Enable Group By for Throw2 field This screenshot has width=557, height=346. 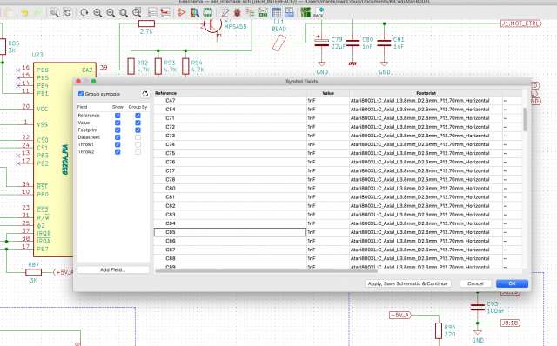138,152
